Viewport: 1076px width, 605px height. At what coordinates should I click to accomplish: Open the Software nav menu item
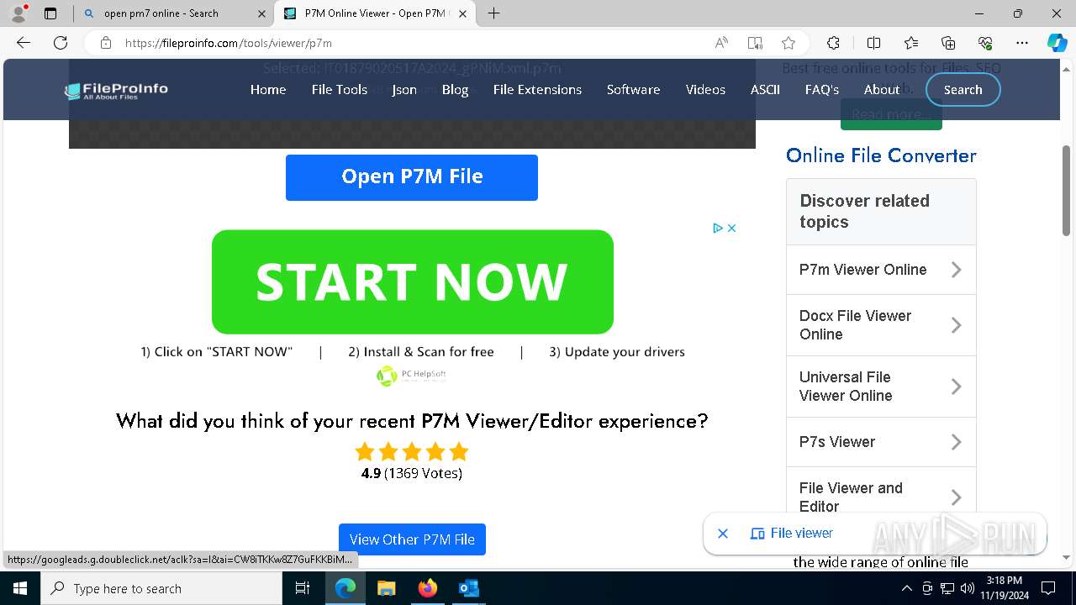[x=633, y=90]
